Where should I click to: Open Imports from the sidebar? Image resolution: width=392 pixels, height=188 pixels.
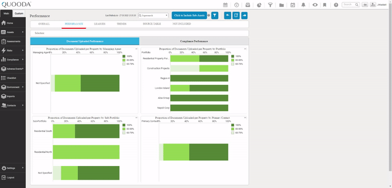pos(13,96)
